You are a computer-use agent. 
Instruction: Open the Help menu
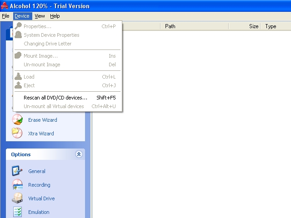(55, 16)
